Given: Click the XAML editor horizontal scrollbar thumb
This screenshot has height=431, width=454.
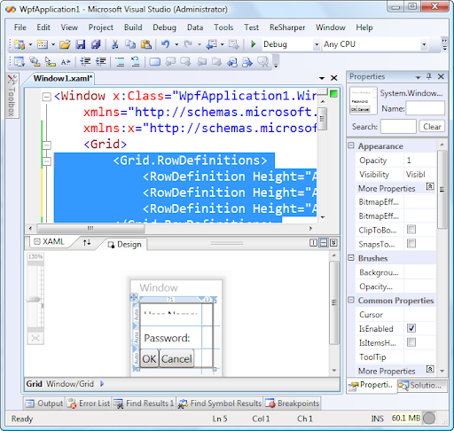Looking at the screenshot, I should click(90, 228).
